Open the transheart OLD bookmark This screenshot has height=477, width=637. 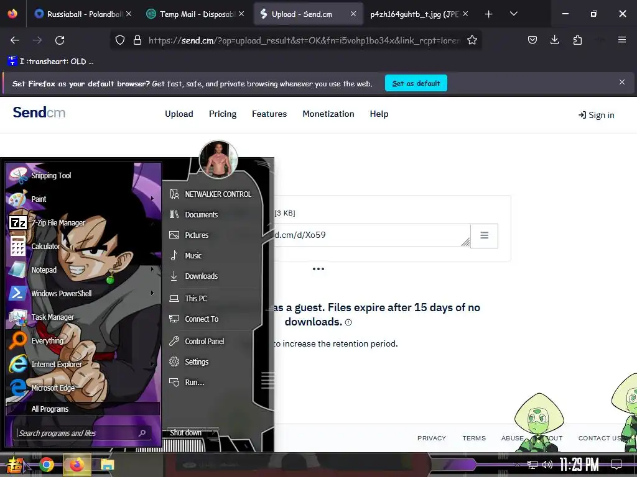tap(51, 61)
